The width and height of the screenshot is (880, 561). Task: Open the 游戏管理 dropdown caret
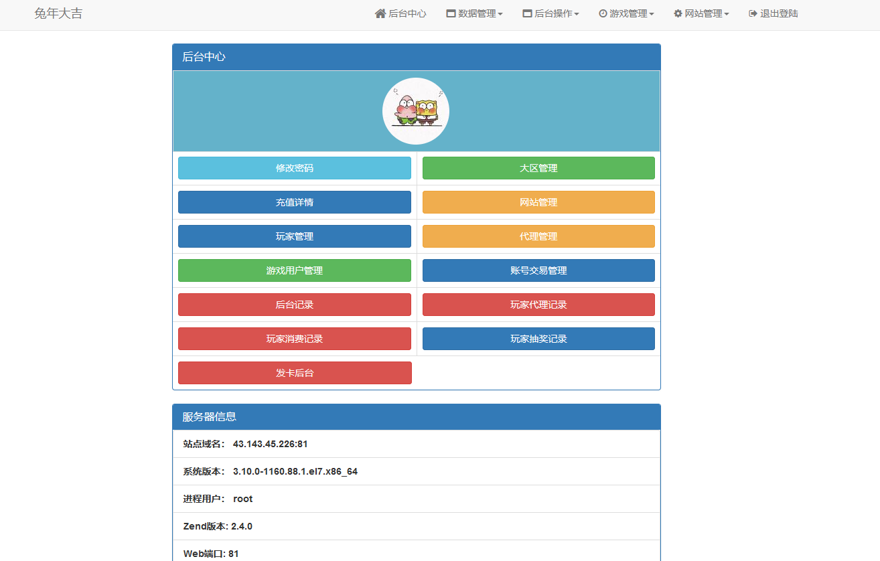[652, 14]
